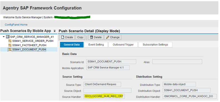The height and width of the screenshot is (102, 220).
Task: Switch to the Outbound Trigger tab
Action: [123, 45]
